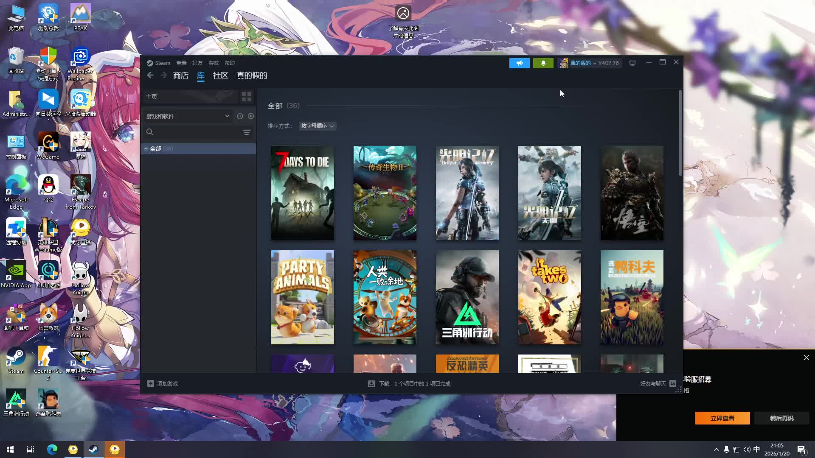Image resolution: width=815 pixels, height=458 pixels.
Task: Click 添加游戏 button
Action: [163, 383]
